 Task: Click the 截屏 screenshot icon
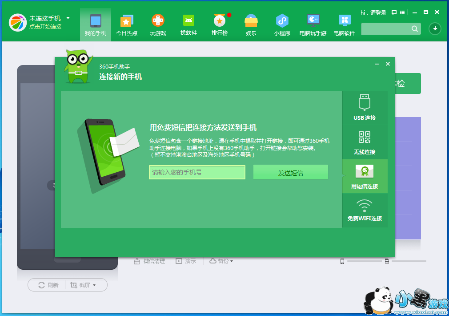pyautogui.click(x=74, y=285)
